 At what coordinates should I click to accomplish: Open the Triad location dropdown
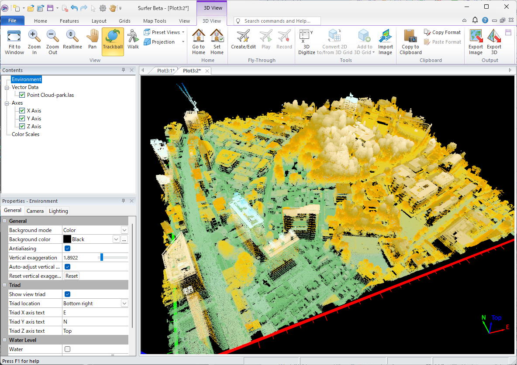coord(124,304)
